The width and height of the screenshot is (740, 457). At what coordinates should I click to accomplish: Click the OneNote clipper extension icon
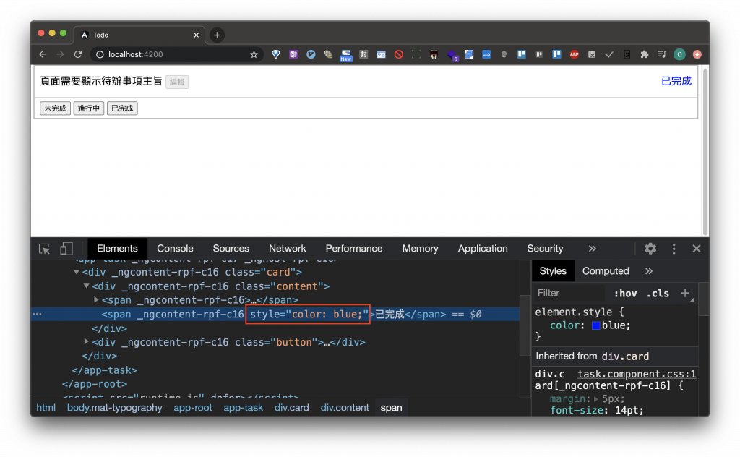(x=293, y=54)
